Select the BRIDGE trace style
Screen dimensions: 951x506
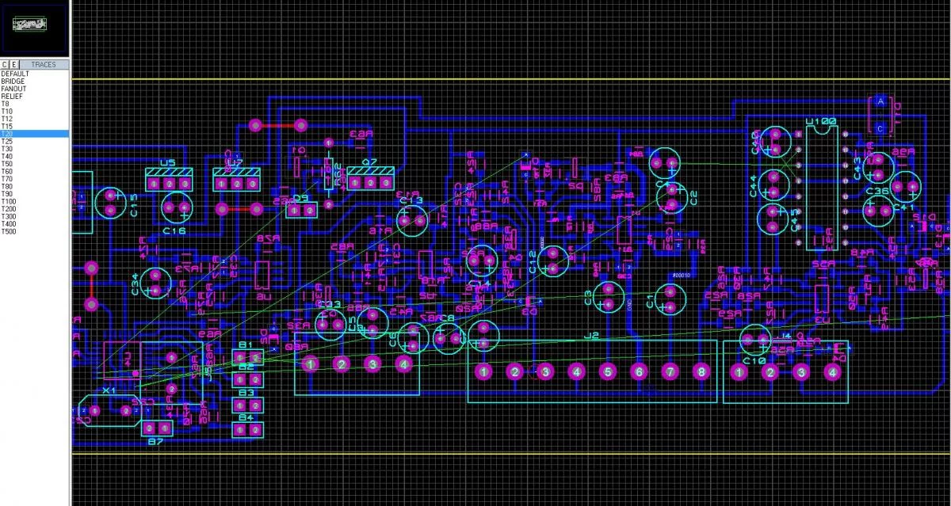click(x=35, y=82)
